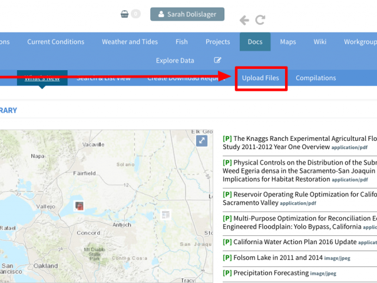The height and width of the screenshot is (283, 377).
Task: Switch to the Compilations tab
Action: tap(316, 78)
